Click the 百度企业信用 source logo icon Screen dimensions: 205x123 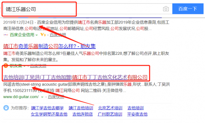(5, 35)
